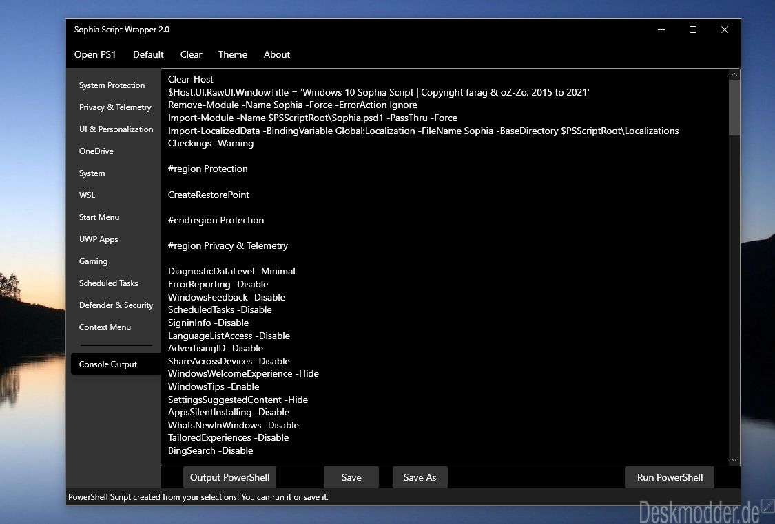Image resolution: width=775 pixels, height=524 pixels.
Task: Click the Run PowerShell button
Action: click(x=670, y=478)
